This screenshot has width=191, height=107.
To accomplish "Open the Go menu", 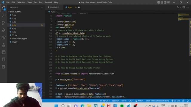I will 35,2.
